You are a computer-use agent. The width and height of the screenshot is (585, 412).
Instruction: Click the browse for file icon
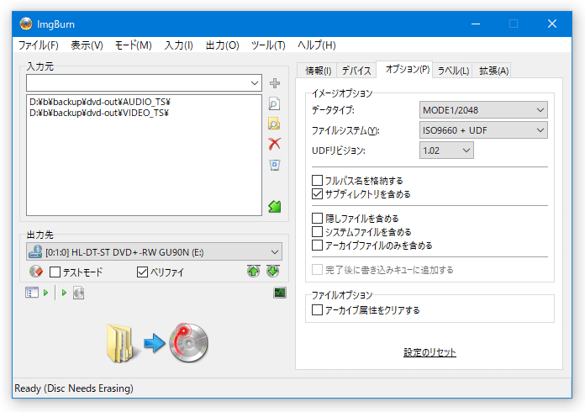(274, 103)
